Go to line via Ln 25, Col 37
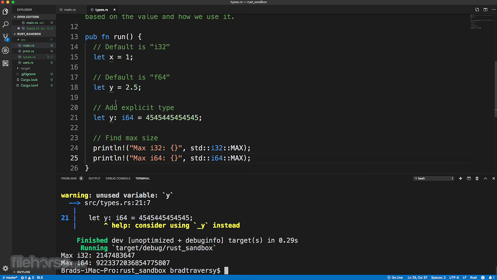This screenshot has height=280, width=497. (417, 278)
